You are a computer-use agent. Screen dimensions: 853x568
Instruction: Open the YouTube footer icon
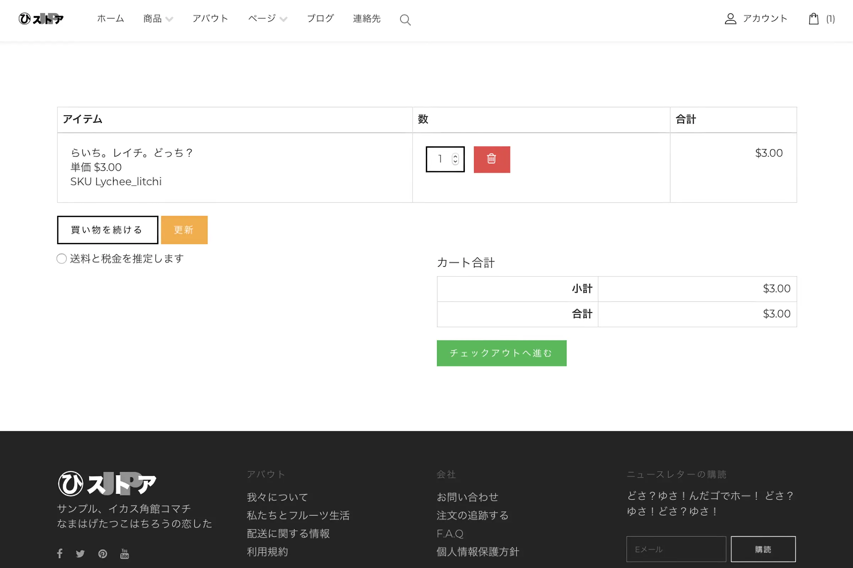pos(124,553)
